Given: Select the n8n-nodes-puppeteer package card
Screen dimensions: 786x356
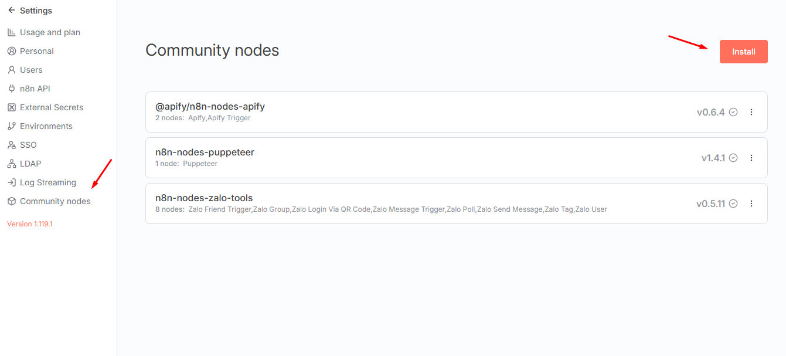Looking at the screenshot, I should tap(410, 158).
